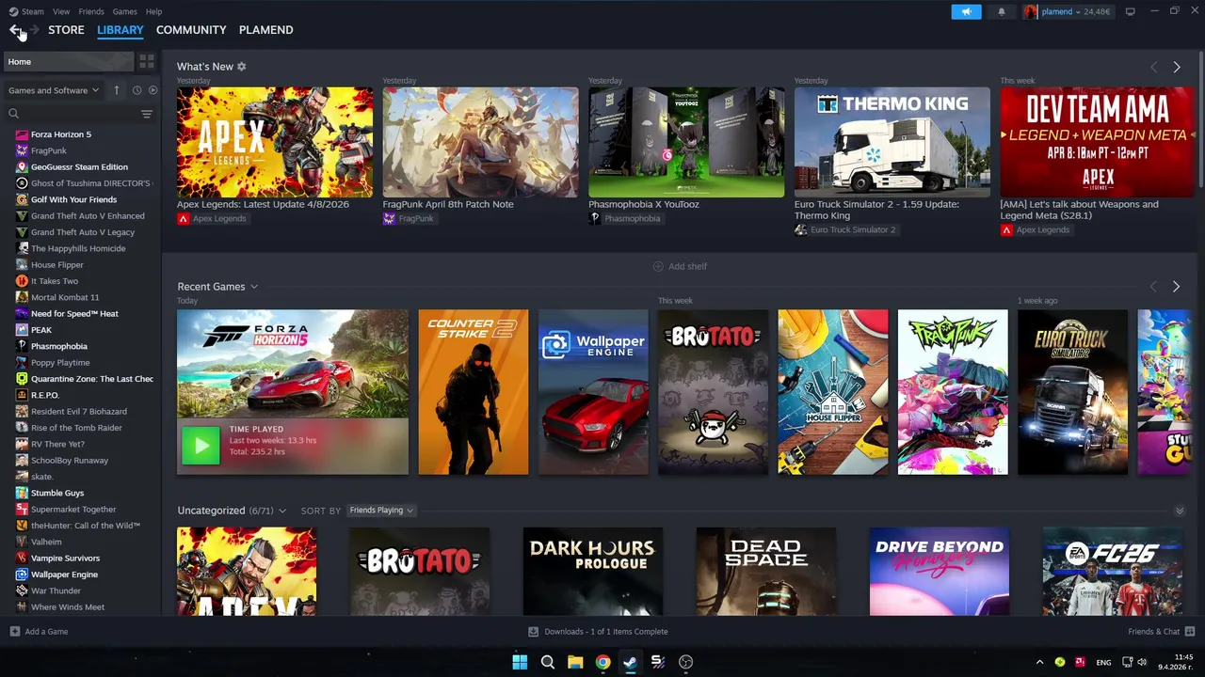Advance What's New with the right arrow
The image size is (1205, 677).
[1176, 67]
